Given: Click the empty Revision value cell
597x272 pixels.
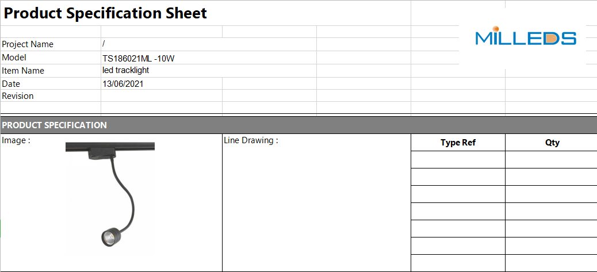Looking at the screenshot, I should [162, 96].
